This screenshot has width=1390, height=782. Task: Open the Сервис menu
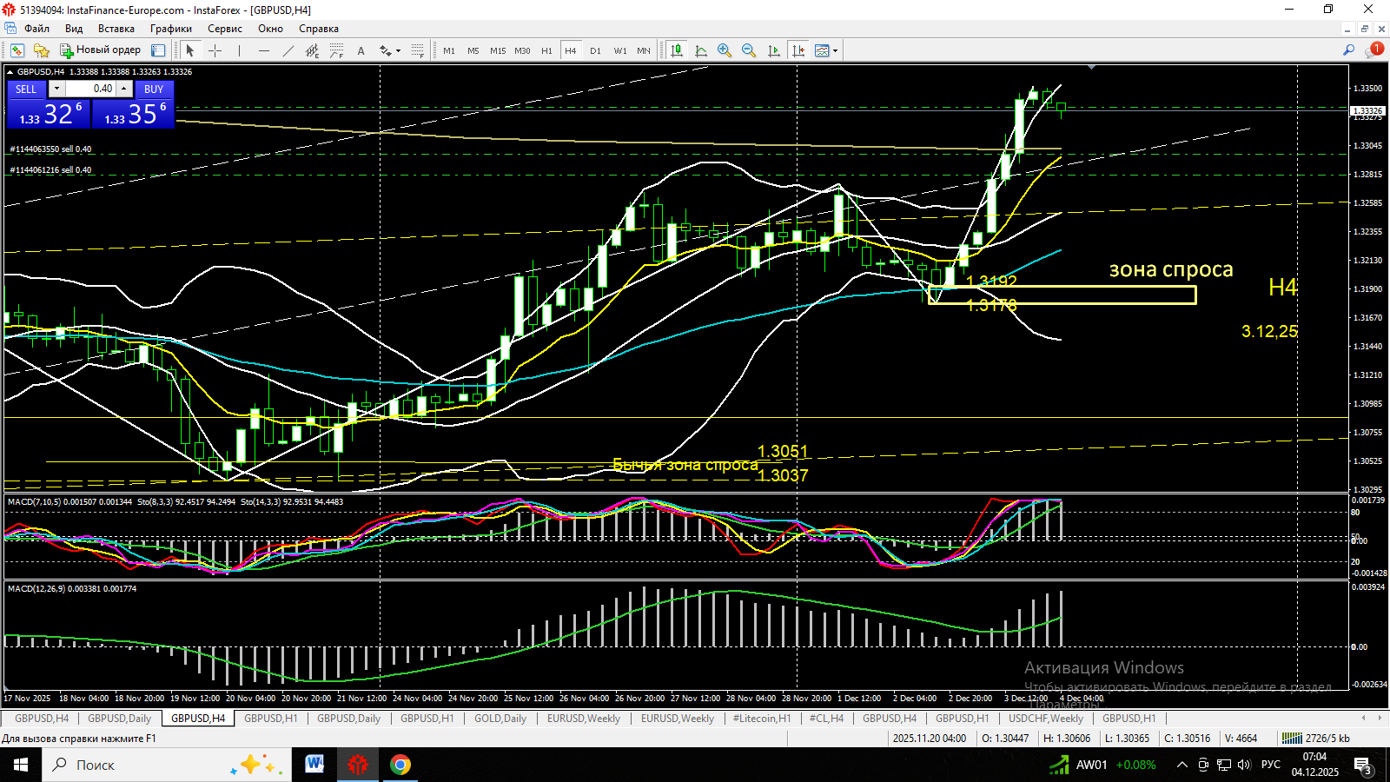click(225, 29)
